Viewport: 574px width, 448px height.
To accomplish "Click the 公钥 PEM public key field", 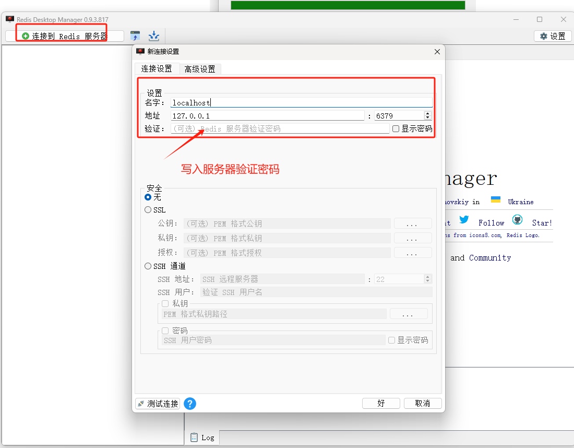I will tap(287, 223).
